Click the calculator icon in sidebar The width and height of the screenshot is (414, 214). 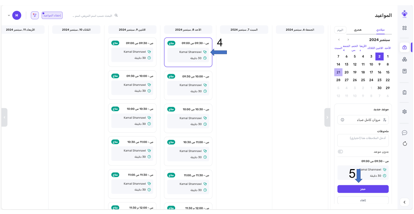(405, 71)
